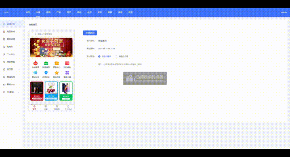Viewport: 290px width, 157px height.
Task: Expand the PC商城 sidebar chevron
Action: click(x=19, y=92)
